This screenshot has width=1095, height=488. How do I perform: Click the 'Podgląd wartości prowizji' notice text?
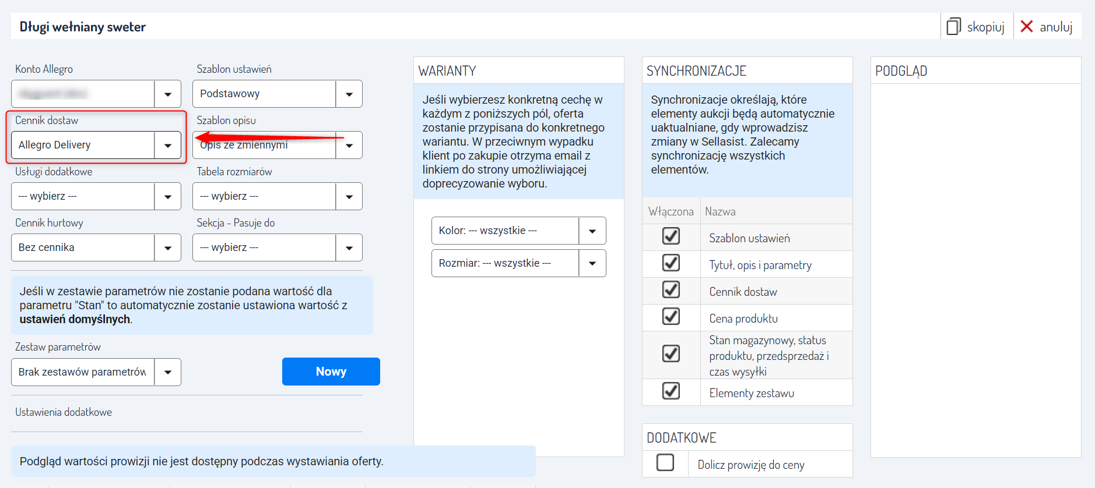tap(201, 461)
